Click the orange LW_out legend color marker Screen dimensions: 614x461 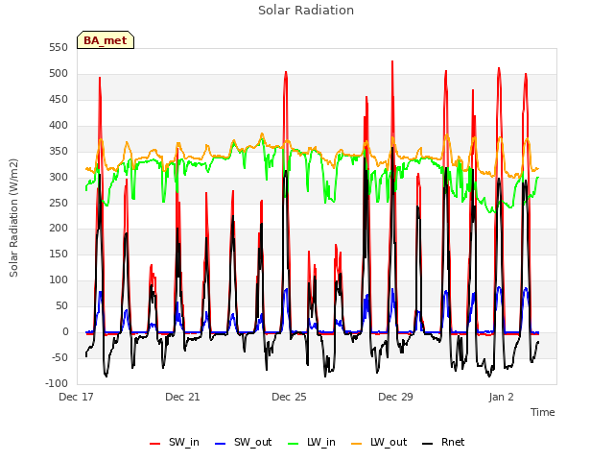[x=357, y=444]
